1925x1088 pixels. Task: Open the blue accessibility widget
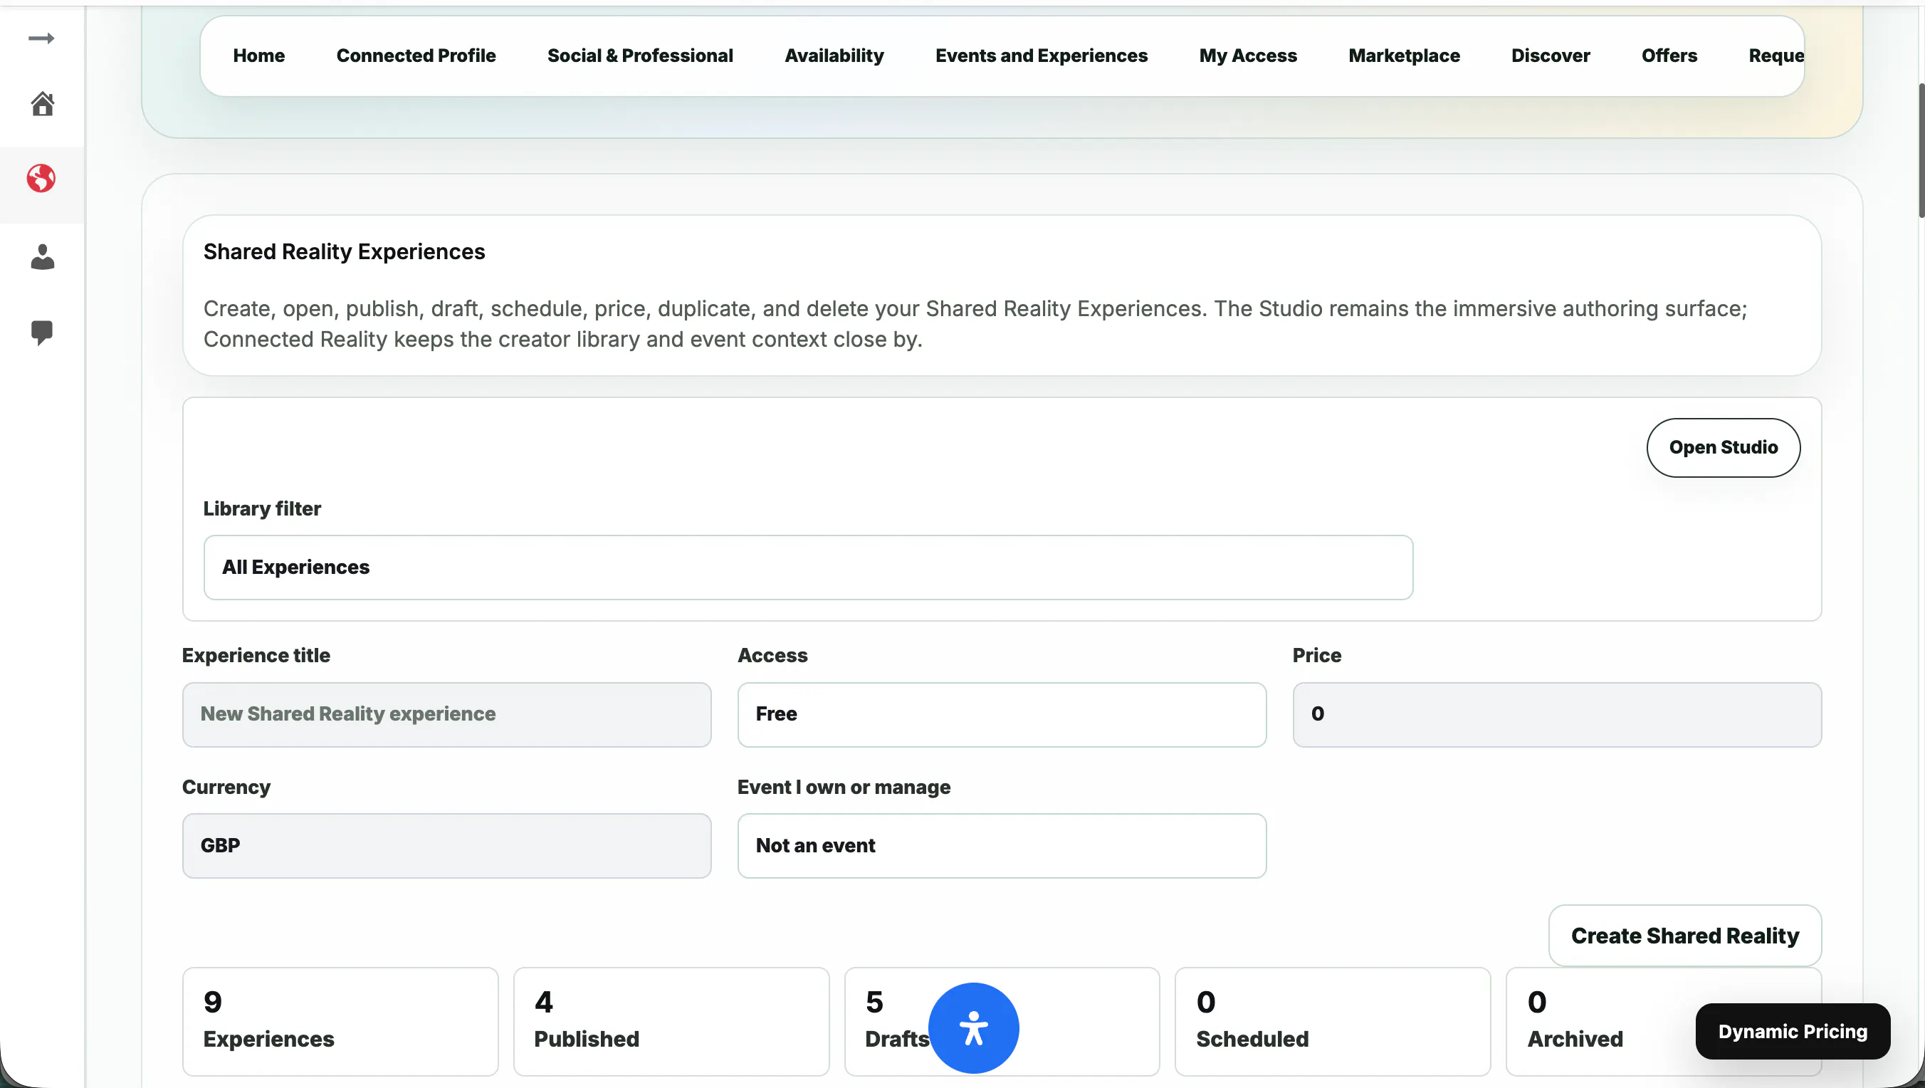[973, 1027]
